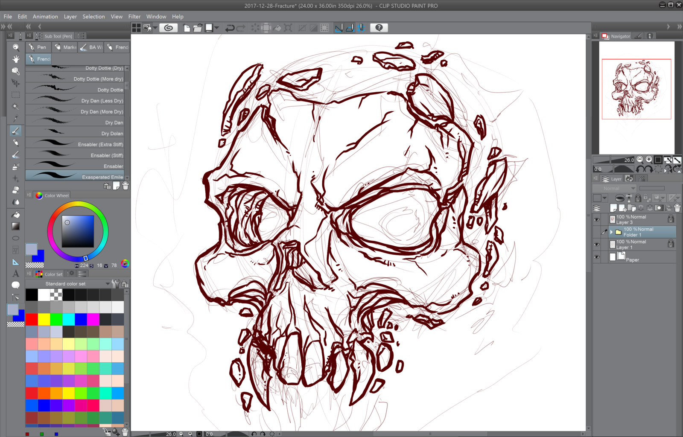Open the Navigator panel menu icon
The image size is (683, 437).
coord(595,36)
